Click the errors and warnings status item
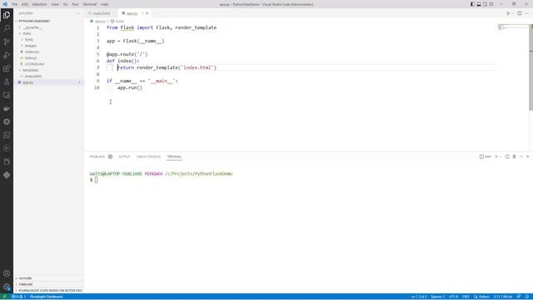Image resolution: width=533 pixels, height=300 pixels. click(18, 297)
